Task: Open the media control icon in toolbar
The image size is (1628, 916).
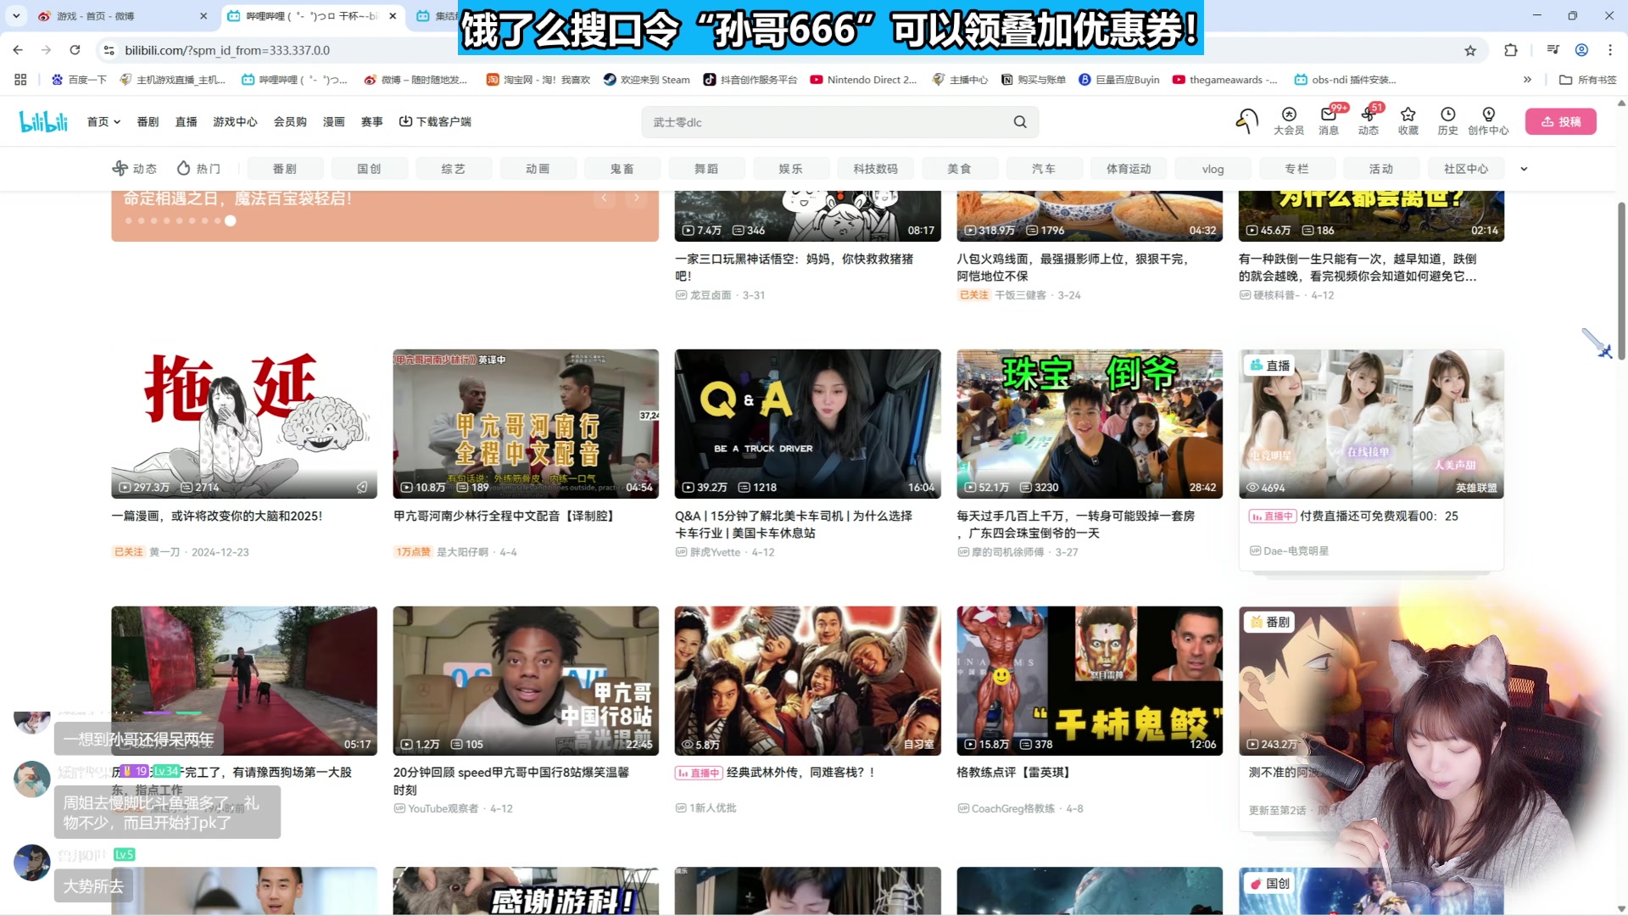Action: (x=1553, y=50)
